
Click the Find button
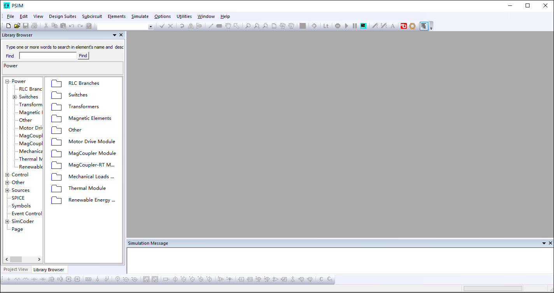pos(83,56)
